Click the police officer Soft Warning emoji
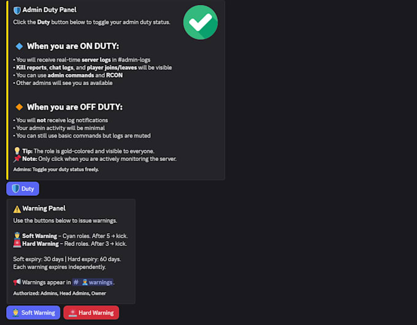Viewport: 417px width, 325px height. pos(17,236)
